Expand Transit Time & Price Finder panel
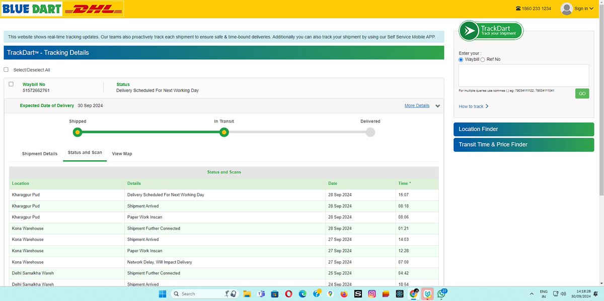Screen dimensions: 604x301 click(524, 144)
